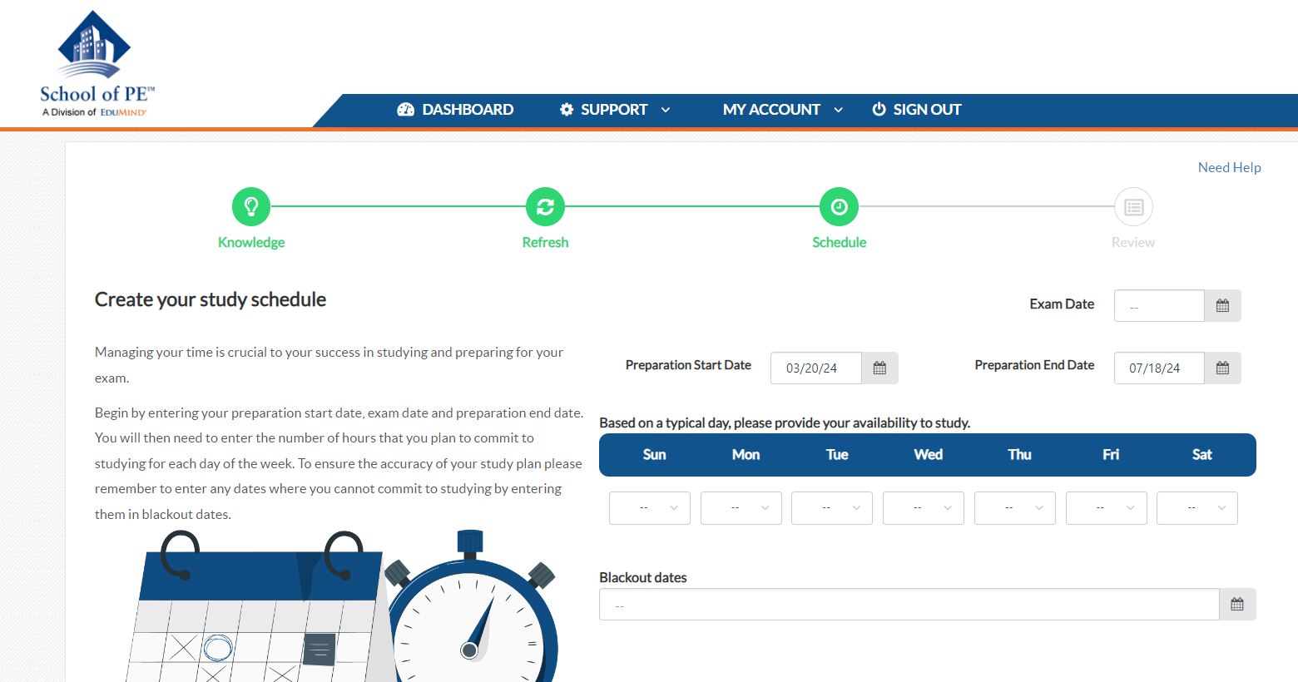The image size is (1298, 682).
Task: Expand the Saturday study hours dropdown
Action: click(1196, 508)
